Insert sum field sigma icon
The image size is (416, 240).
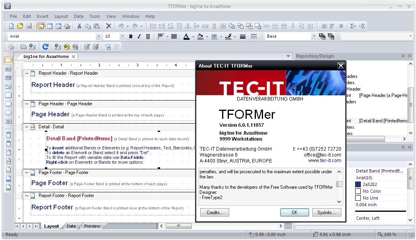click(x=353, y=26)
